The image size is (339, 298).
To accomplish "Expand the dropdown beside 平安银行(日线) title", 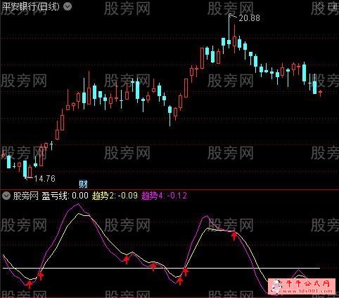I will tap(68, 6).
